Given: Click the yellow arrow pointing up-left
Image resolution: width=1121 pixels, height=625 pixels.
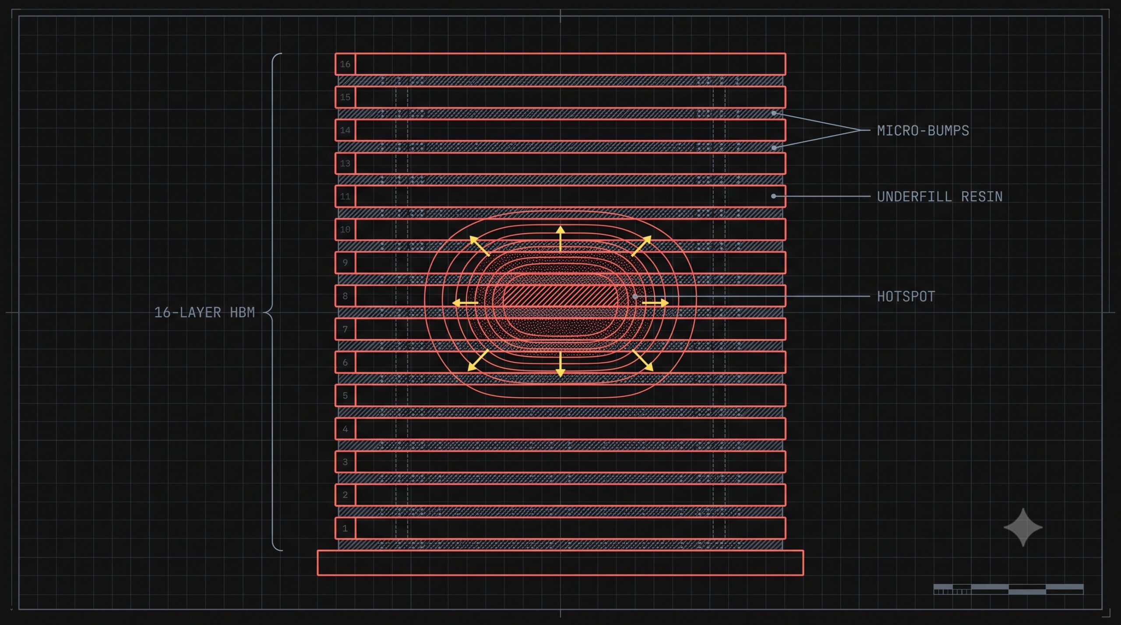Looking at the screenshot, I should tap(479, 246).
